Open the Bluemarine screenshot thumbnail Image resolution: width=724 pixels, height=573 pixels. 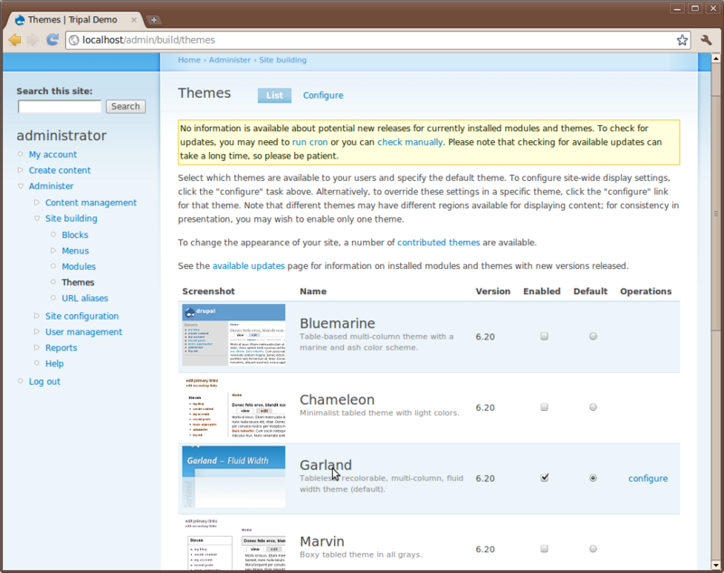(x=233, y=335)
